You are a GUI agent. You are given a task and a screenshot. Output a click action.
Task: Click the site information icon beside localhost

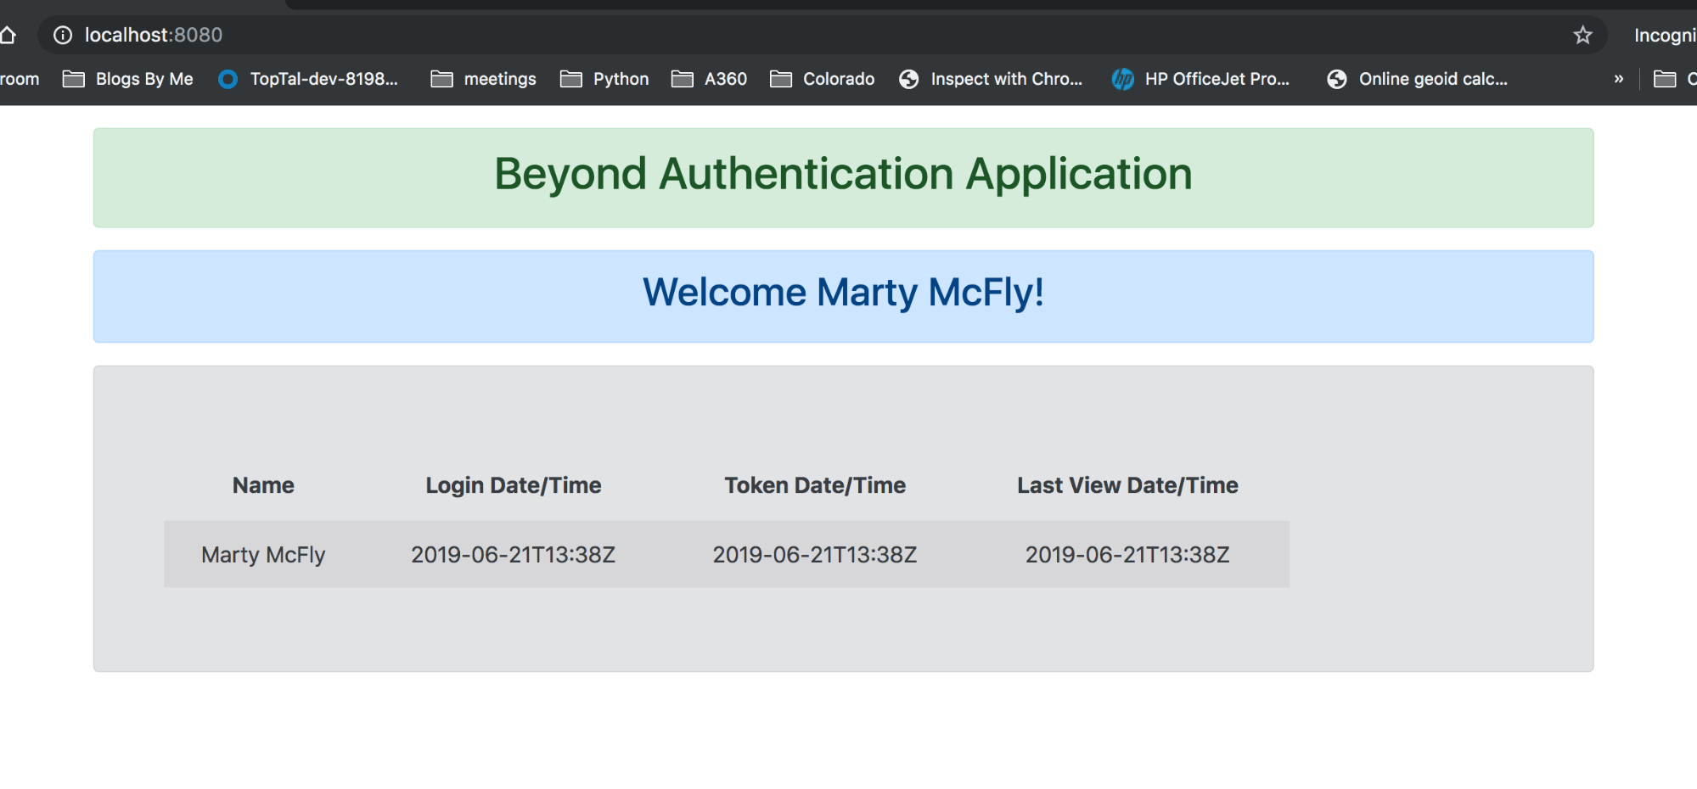[x=63, y=35]
